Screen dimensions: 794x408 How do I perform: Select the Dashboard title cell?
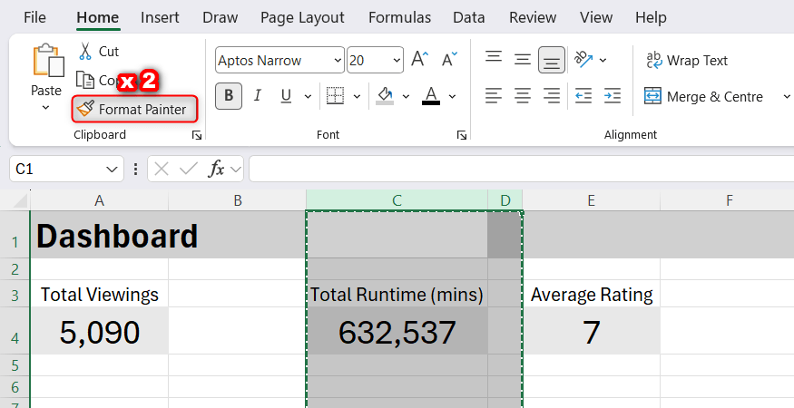click(x=99, y=235)
